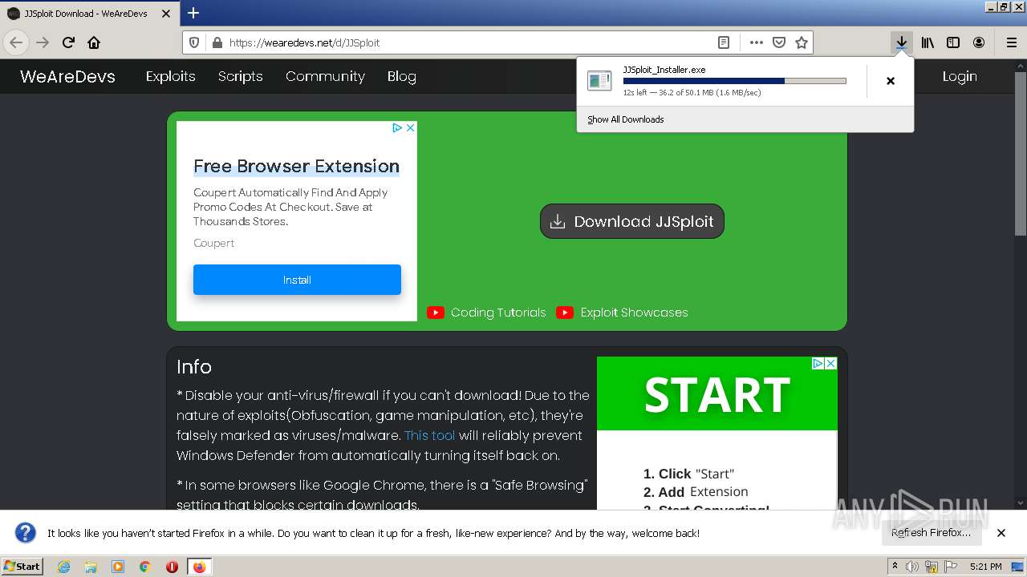1027x577 pixels.
Task: Open the Windows Start menu
Action: [x=22, y=567]
